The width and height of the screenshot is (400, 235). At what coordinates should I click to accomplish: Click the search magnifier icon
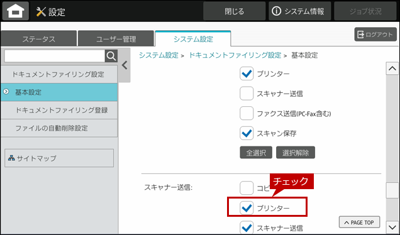click(x=111, y=56)
